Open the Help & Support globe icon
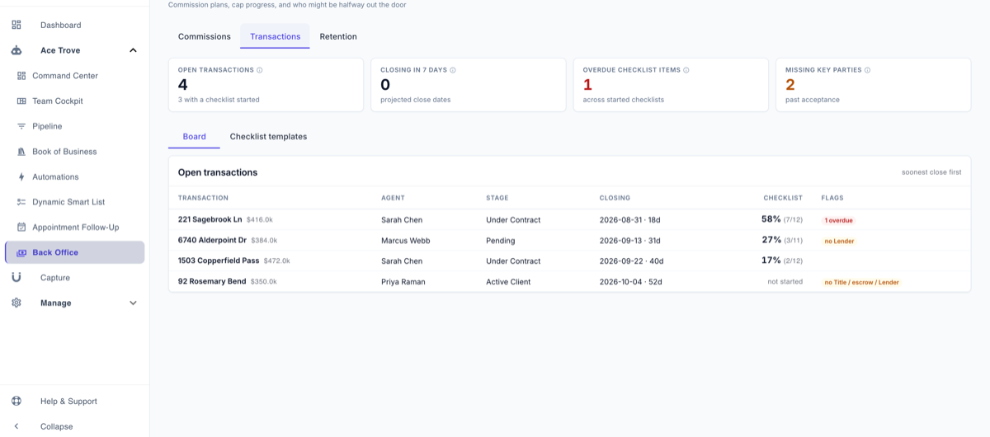 pos(16,401)
